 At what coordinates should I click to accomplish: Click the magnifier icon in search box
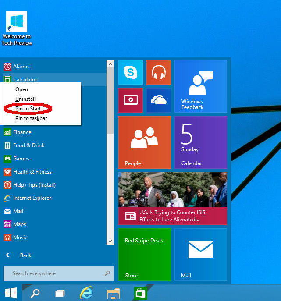107,273
